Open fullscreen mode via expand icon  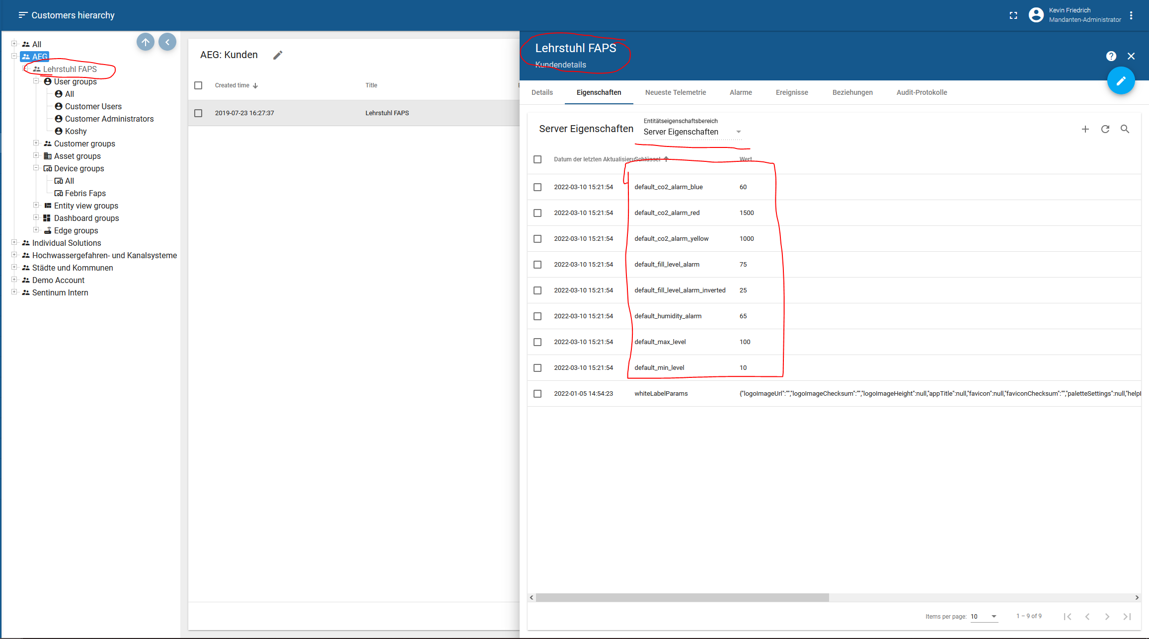[1013, 15]
